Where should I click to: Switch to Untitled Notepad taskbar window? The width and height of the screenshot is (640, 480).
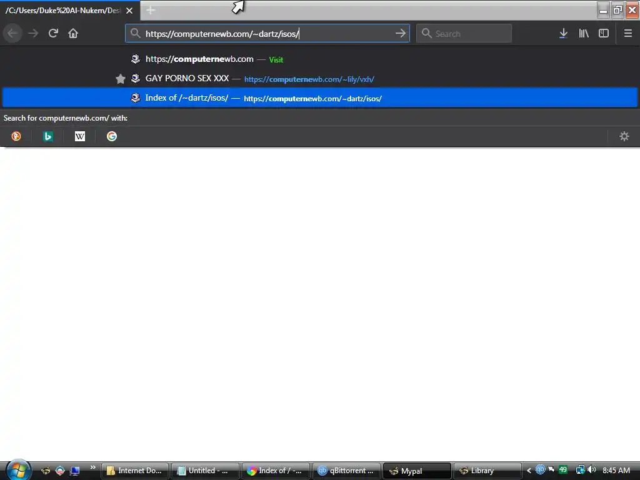coord(205,471)
